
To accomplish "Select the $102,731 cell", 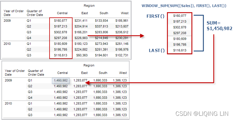I will click(122, 55).
